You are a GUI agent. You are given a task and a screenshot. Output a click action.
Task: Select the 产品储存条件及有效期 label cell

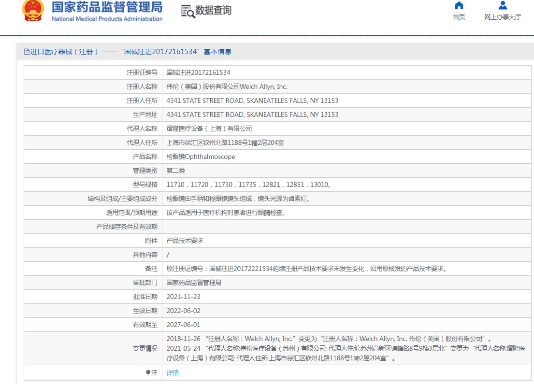93,227
